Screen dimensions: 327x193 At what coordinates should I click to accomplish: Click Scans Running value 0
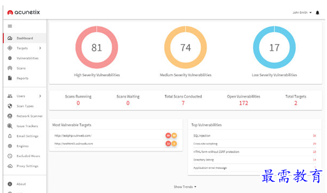pos(78,103)
